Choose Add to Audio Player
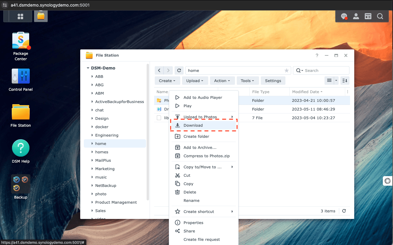393x245 pixels. 204,97
